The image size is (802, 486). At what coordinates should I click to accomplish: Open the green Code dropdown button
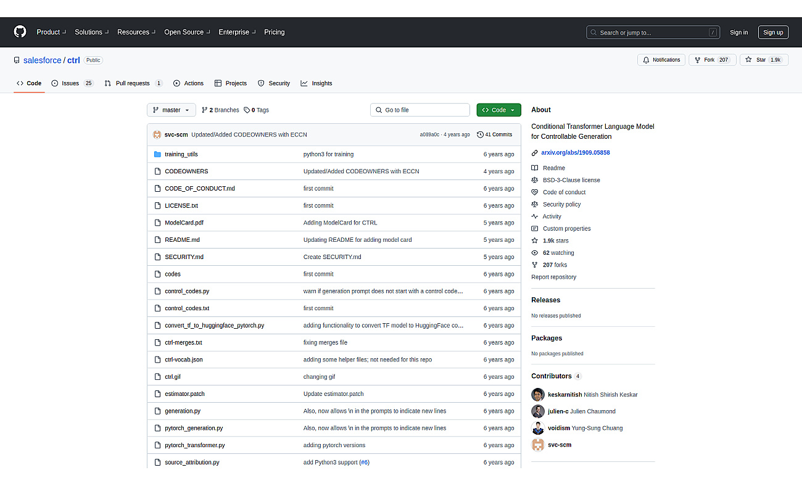[x=498, y=110]
